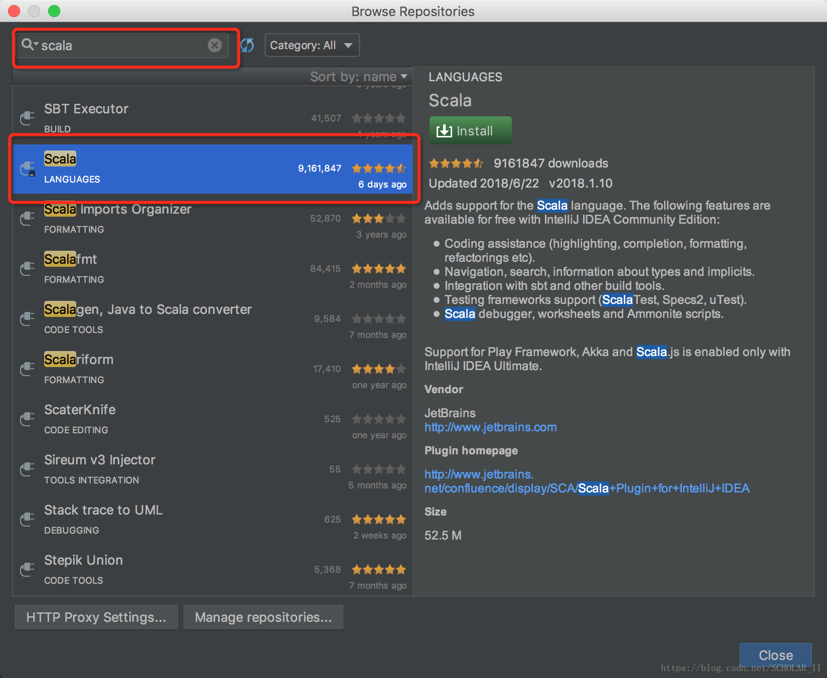This screenshot has width=827, height=678.
Task: Click the Scalafmt plugin icon
Action: [27, 269]
